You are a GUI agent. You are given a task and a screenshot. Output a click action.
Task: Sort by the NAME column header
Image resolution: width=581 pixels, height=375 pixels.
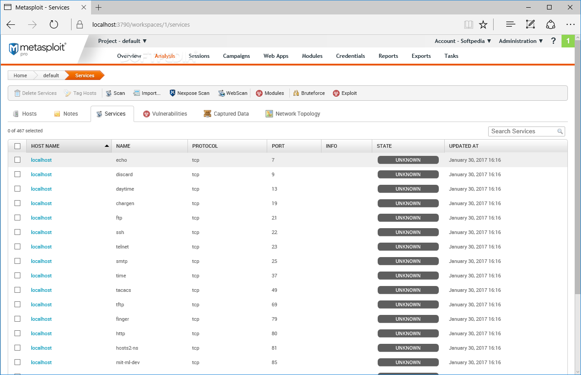[x=150, y=146]
